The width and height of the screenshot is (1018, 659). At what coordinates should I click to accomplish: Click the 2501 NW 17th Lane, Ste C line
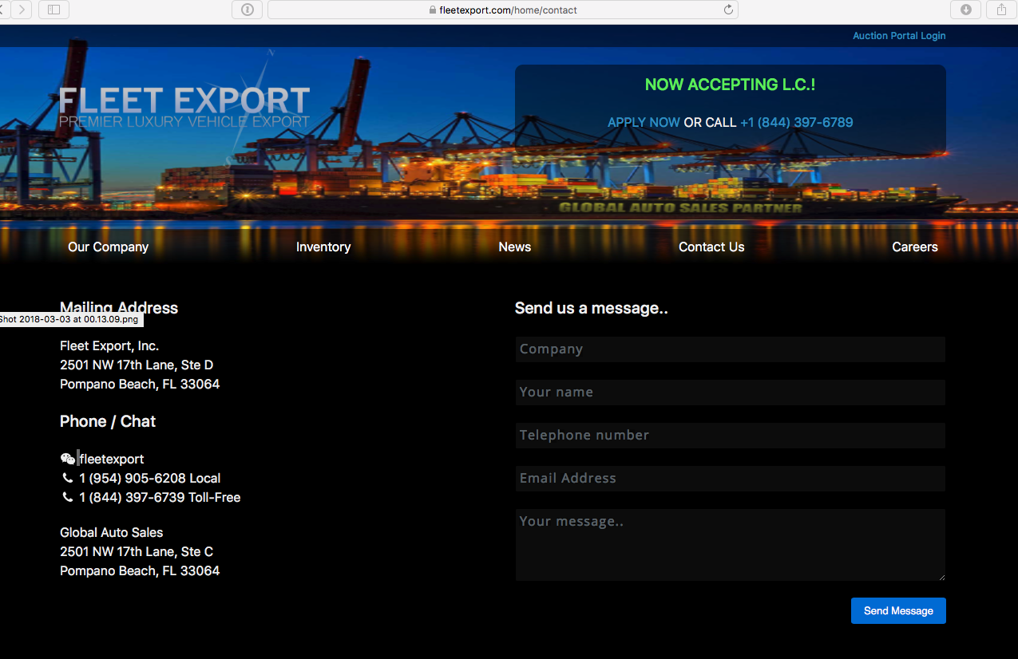[137, 552]
